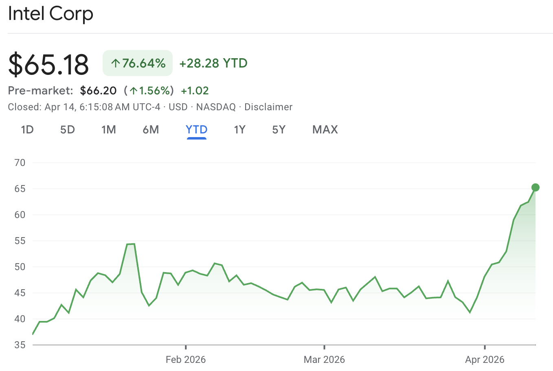Click the Intel Corp title
Screen dimensions: 553x371
(51, 13)
